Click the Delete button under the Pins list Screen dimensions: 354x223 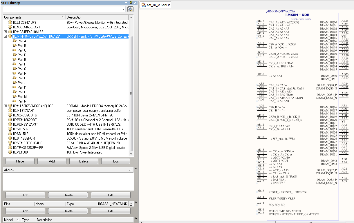pos(68,211)
